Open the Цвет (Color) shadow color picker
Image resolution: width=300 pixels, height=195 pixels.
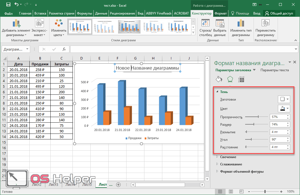point(284,108)
